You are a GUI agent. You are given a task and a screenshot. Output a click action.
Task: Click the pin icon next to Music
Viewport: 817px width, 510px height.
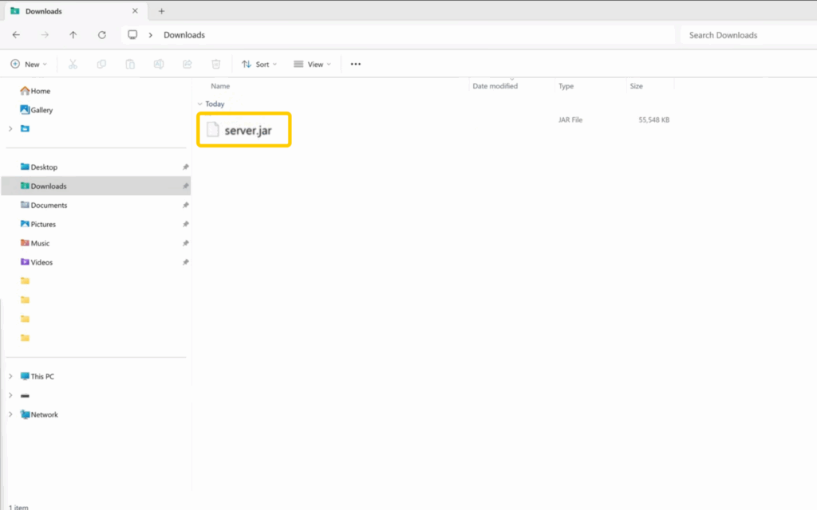185,243
